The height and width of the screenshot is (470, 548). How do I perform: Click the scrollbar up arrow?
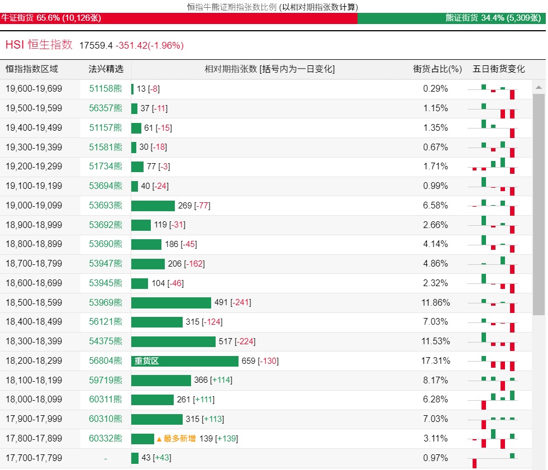(539, 88)
